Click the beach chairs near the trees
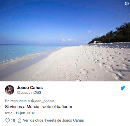Screen dimensions: 130x126 click(97, 42)
